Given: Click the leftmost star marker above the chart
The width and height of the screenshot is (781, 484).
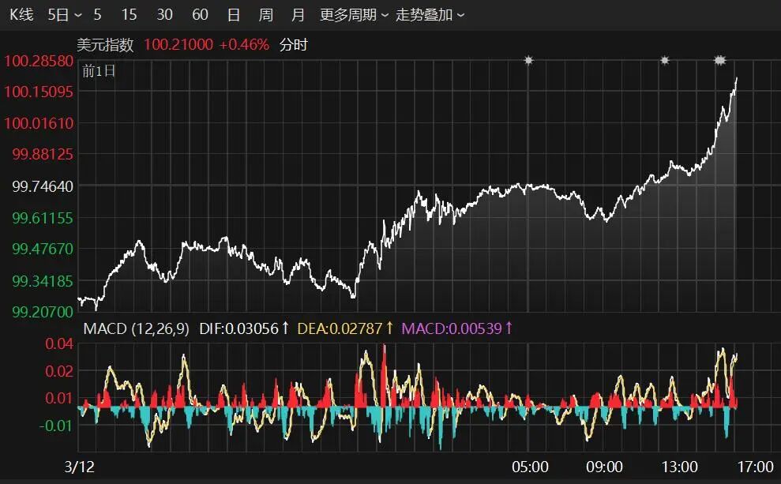Looking at the screenshot, I should coord(528,58).
